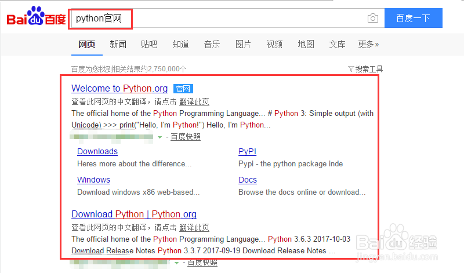Click text 'Pypi - the python package inde'
The height and width of the screenshot is (273, 464).
[291, 164]
